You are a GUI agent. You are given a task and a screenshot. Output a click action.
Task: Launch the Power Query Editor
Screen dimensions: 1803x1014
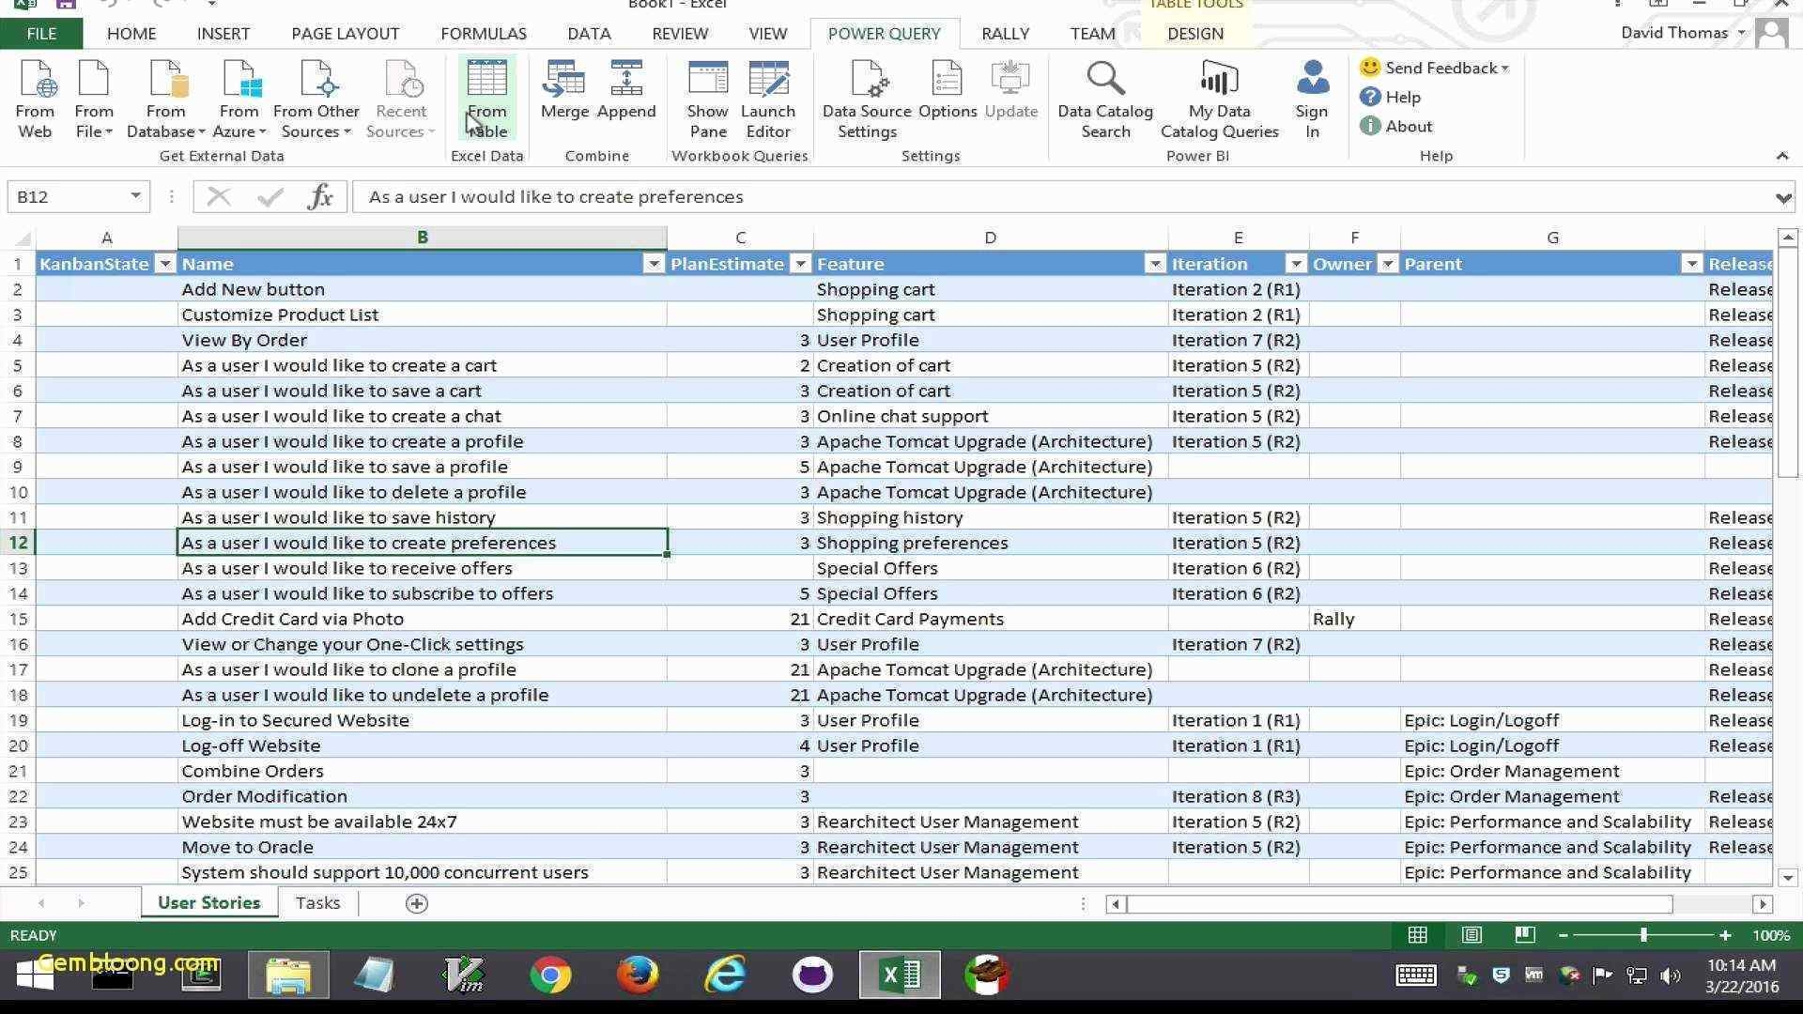pyautogui.click(x=768, y=97)
